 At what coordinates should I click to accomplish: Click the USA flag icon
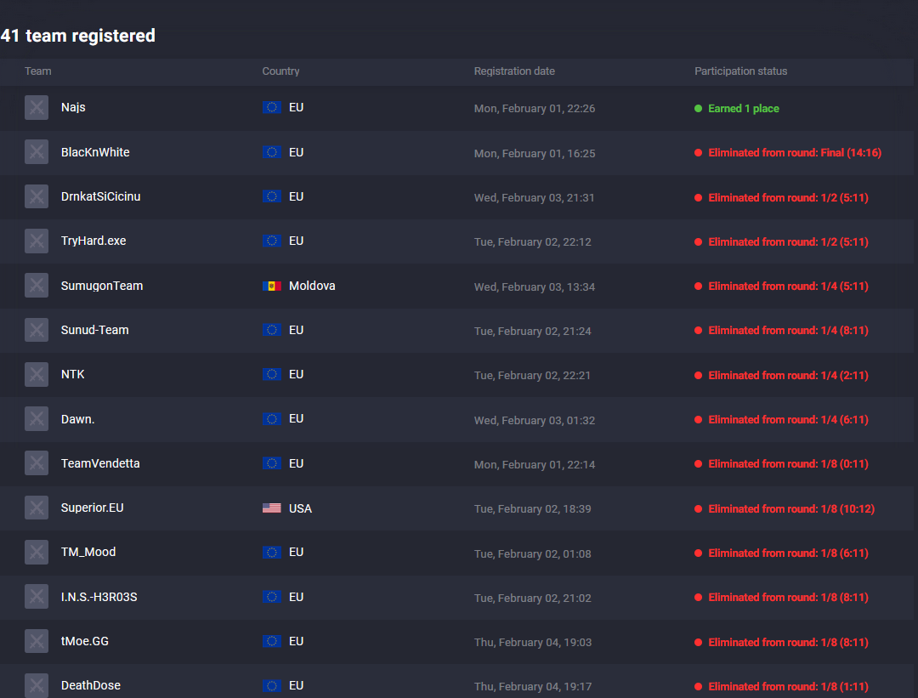click(272, 508)
